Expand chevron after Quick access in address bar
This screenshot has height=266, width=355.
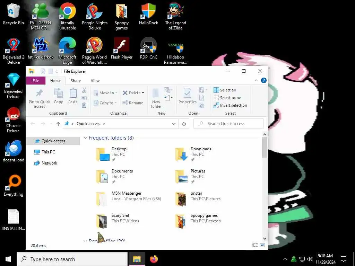tap(104, 124)
